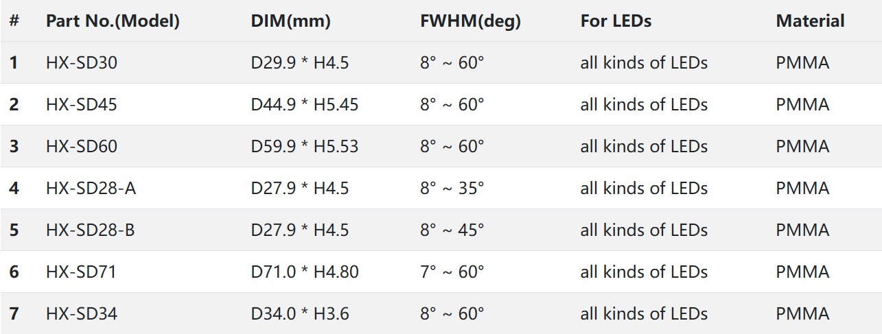Click dimension D29.9 * H4.5 cell
Screen dimensions: 882x334
(300, 63)
